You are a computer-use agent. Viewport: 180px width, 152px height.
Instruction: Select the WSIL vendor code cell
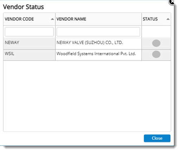29,55
